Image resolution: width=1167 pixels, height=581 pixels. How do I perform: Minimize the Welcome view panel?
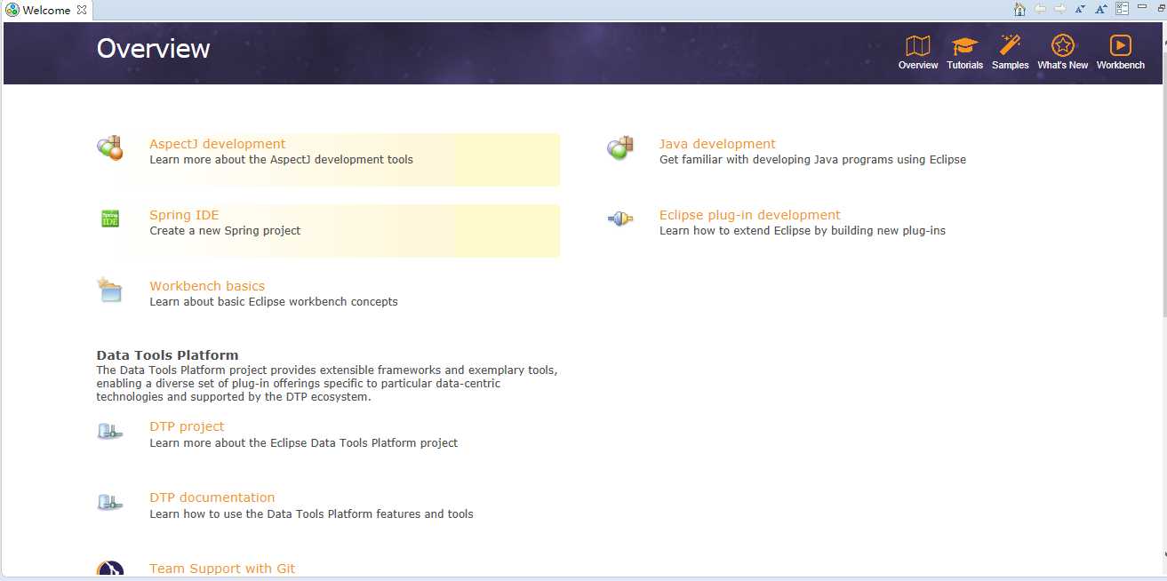1143,7
